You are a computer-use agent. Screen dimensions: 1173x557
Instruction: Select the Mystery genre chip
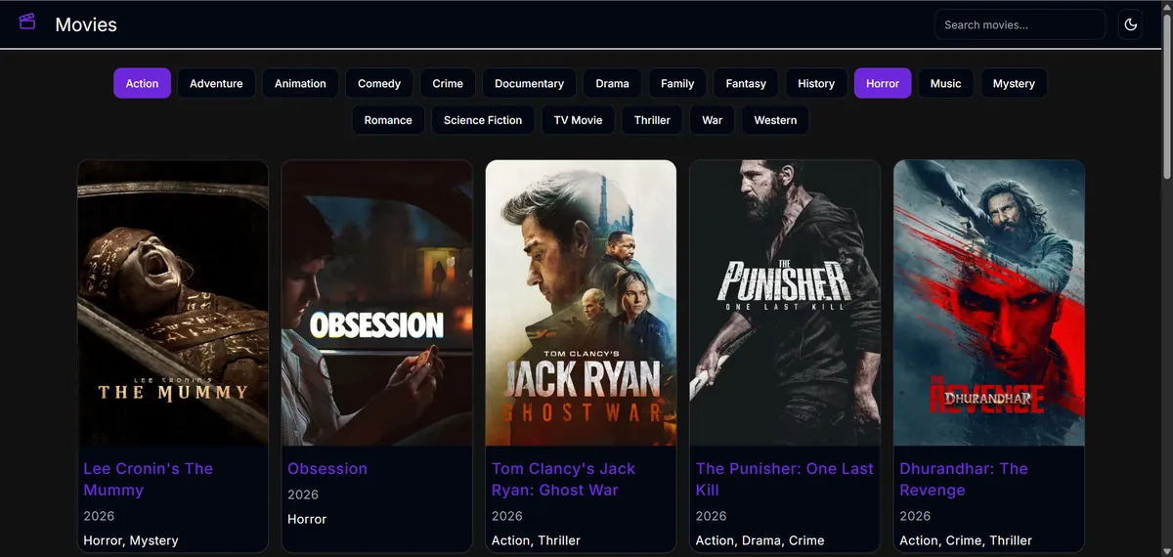[x=1014, y=83]
